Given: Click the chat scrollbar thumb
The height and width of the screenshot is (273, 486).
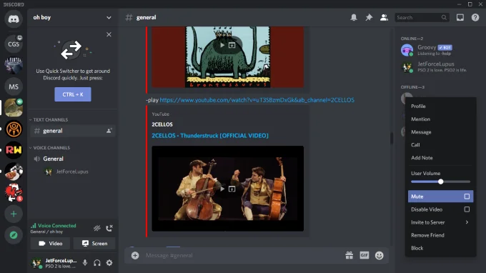Looking at the screenshot, I should point(392,138).
